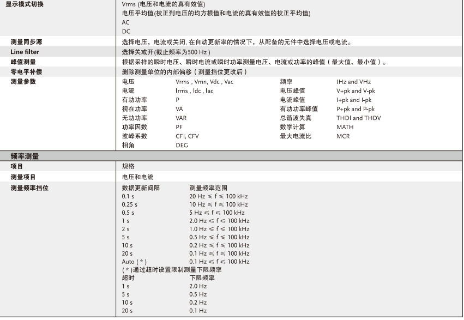Select the 峰值测量 row heading
Viewport: 464px width, 320px height.
(x=23, y=62)
